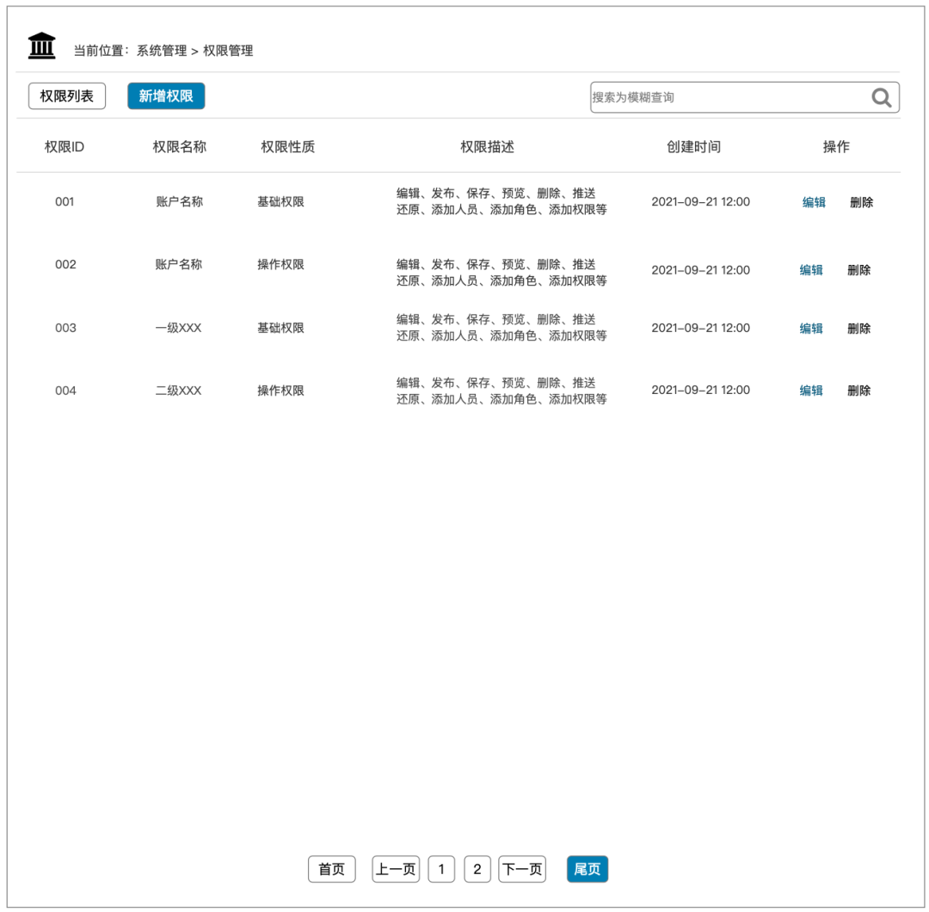Click the 权限性质 column header
The image size is (929, 912).
click(288, 147)
